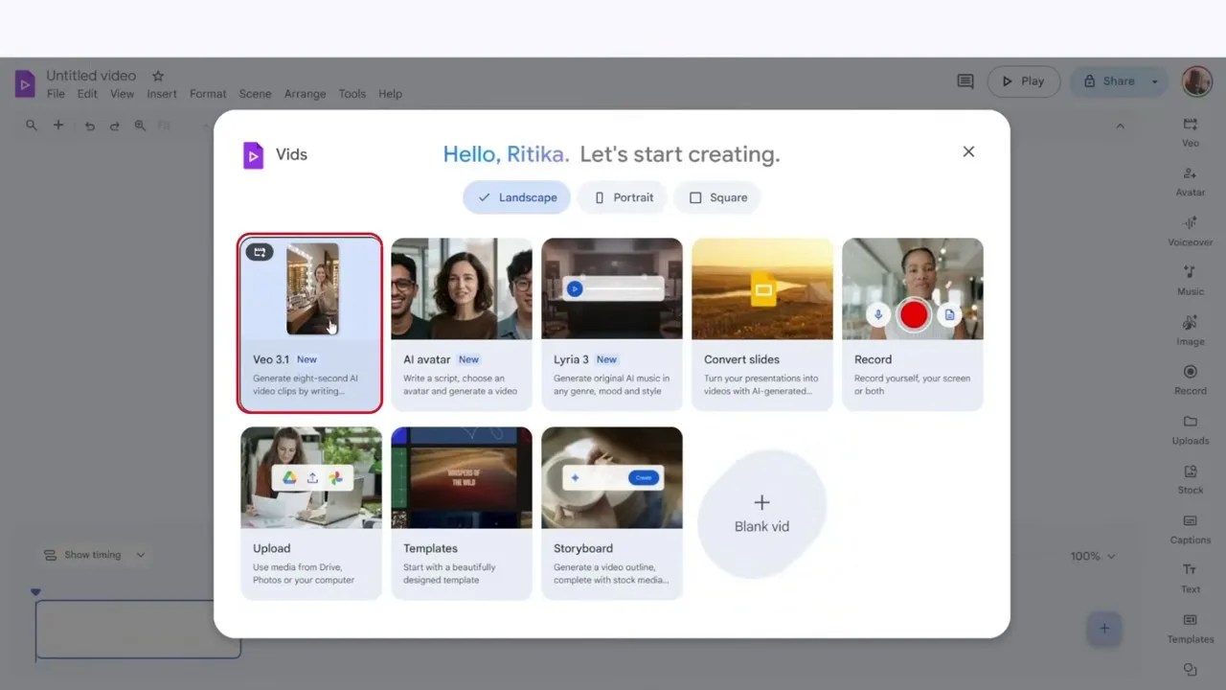The width and height of the screenshot is (1226, 690).
Task: Click the Vids logo inside the dialog
Action: (253, 155)
